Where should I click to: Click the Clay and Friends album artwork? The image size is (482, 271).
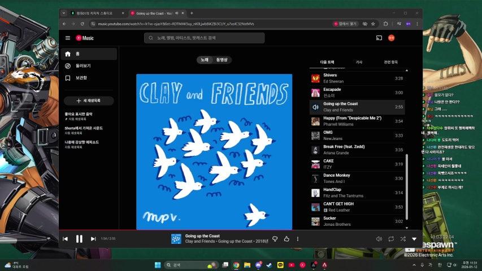[x=214, y=151]
